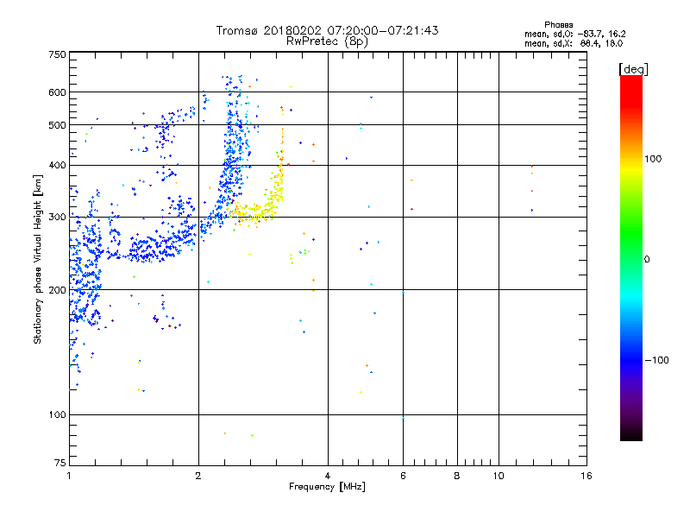Pick the black bottom of the colorbar
The width and height of the screenshot is (690, 518).
631,434
